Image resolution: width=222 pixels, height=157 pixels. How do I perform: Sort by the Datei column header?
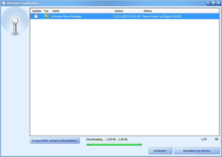pos(82,11)
